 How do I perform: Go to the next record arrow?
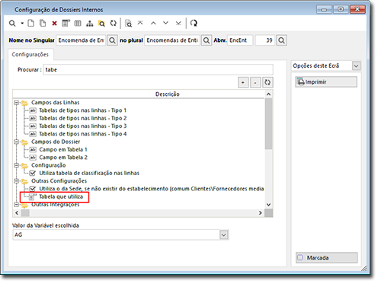(165, 24)
